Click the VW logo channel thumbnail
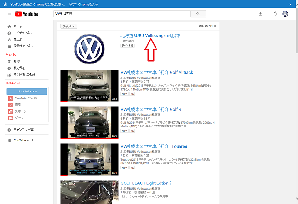298x204 pixels. click(x=89, y=49)
